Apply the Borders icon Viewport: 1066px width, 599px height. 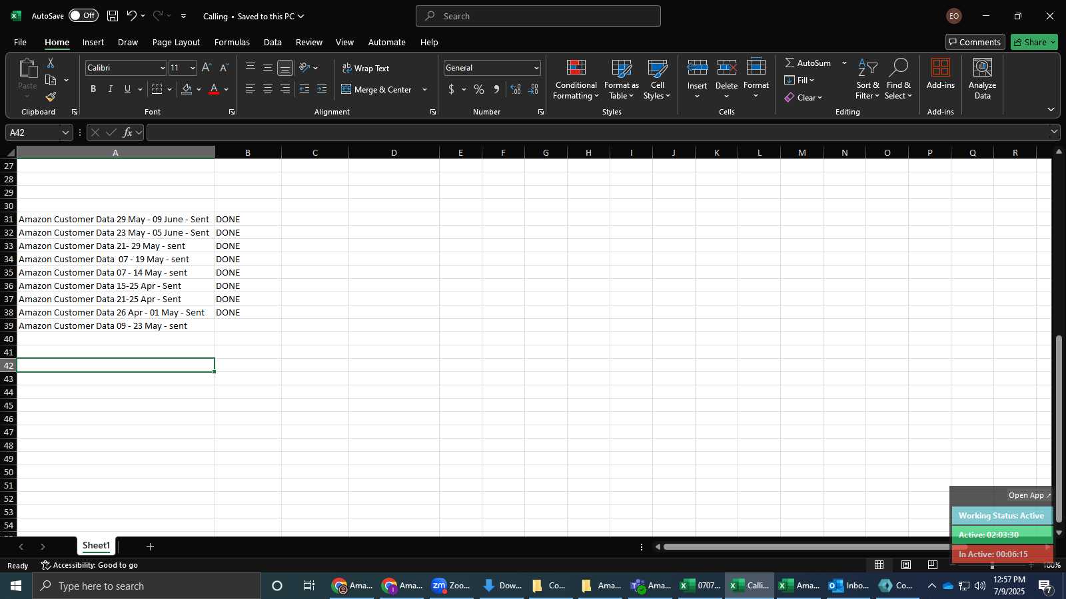[x=157, y=89]
